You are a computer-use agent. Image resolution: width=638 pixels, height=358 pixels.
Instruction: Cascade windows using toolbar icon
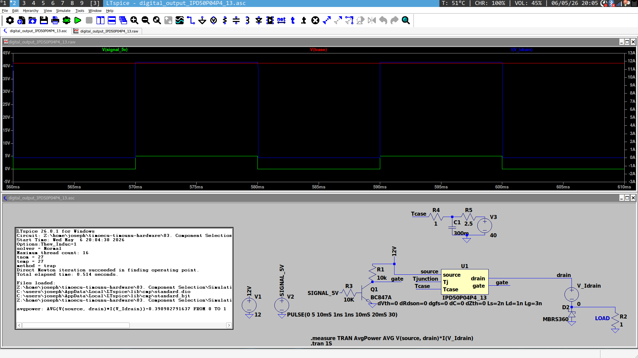(123, 21)
